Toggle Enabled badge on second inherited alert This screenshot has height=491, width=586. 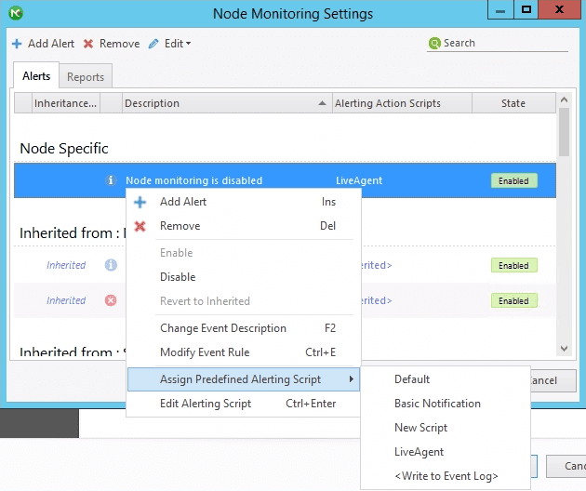tap(513, 300)
